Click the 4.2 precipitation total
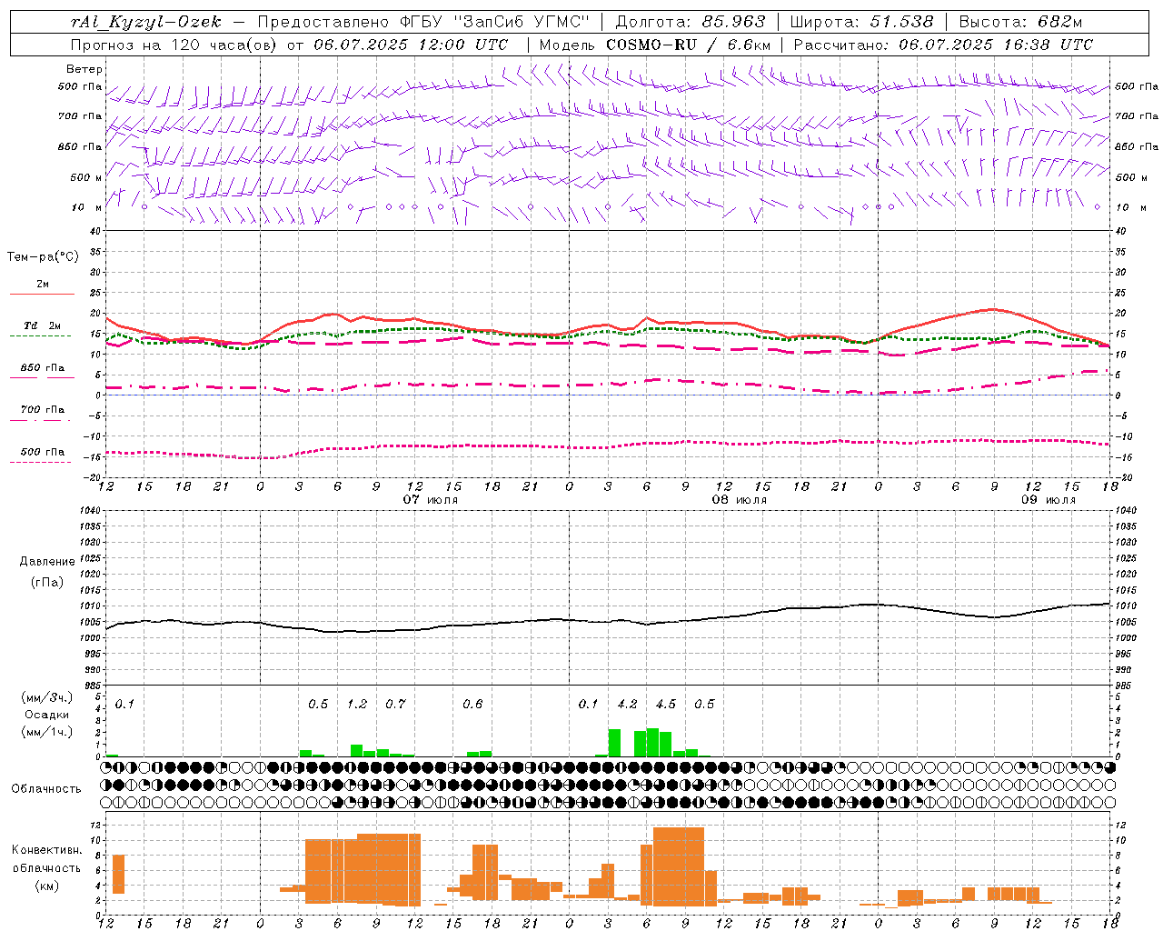 tap(627, 705)
